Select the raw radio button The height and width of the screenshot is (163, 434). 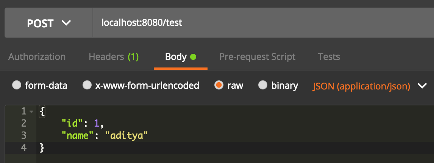pyautogui.click(x=219, y=85)
